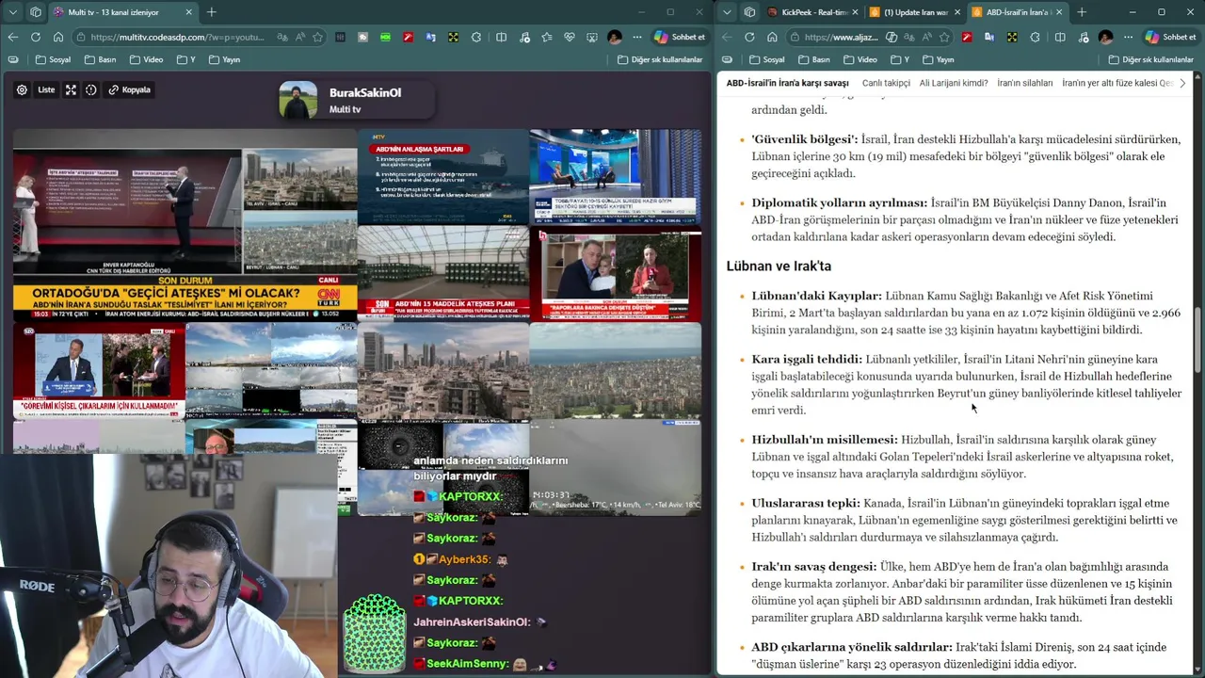Reload the Multi tv page
1205x678 pixels.
tap(35, 37)
